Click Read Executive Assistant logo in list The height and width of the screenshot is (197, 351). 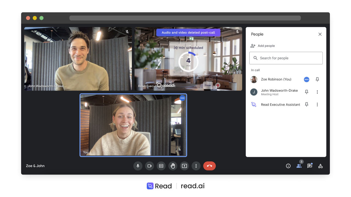[254, 105]
